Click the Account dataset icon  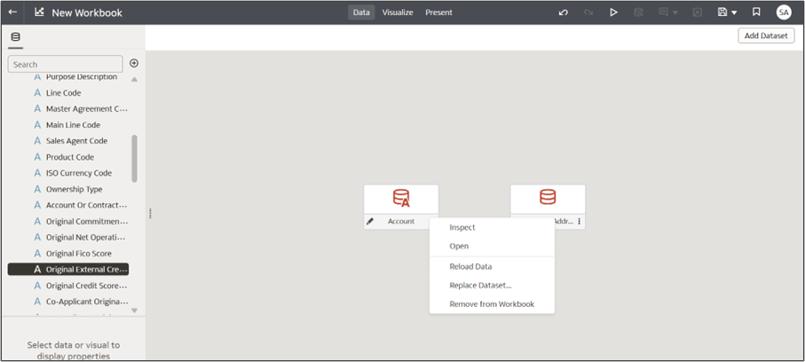pos(401,198)
